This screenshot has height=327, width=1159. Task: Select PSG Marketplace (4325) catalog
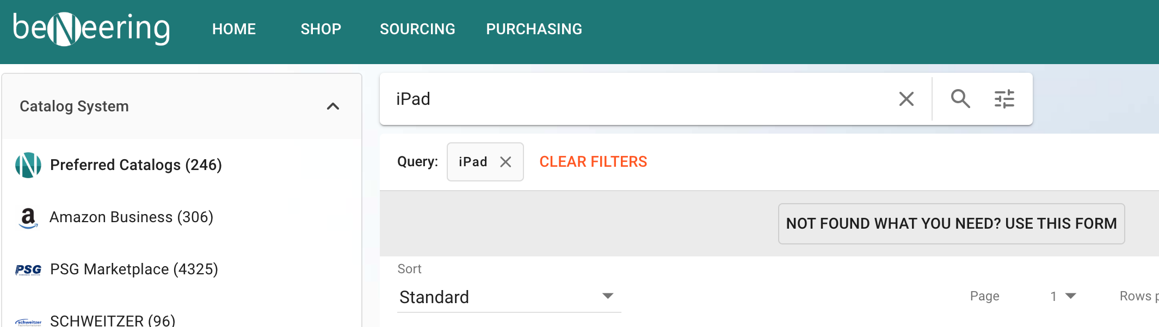tap(134, 269)
